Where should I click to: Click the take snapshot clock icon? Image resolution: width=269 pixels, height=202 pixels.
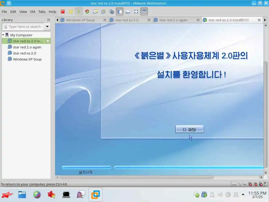[x=95, y=12]
